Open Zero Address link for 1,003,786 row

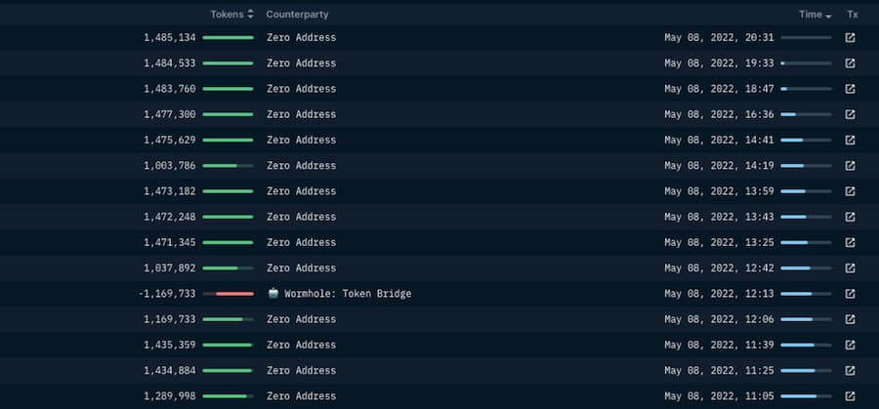click(x=301, y=166)
